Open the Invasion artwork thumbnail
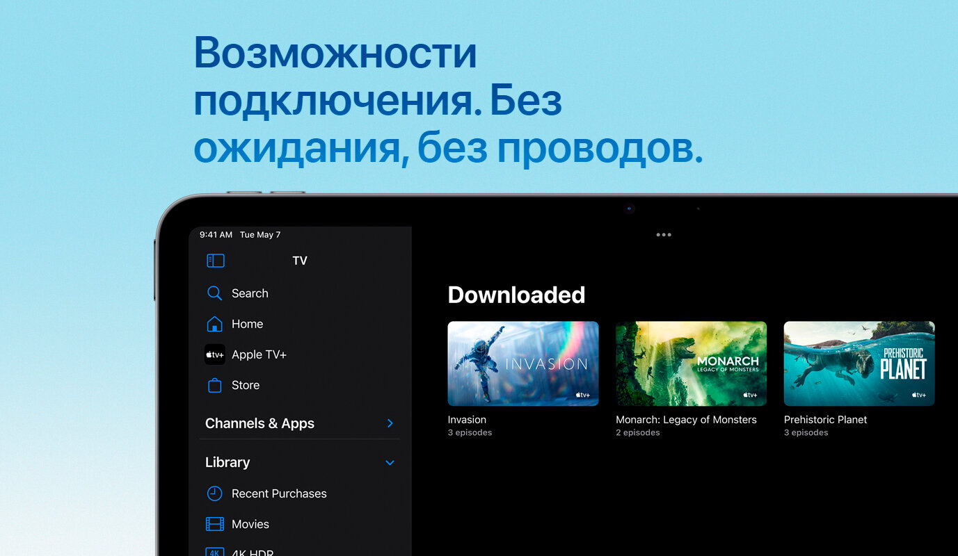Image resolution: width=958 pixels, height=556 pixels. pos(522,363)
